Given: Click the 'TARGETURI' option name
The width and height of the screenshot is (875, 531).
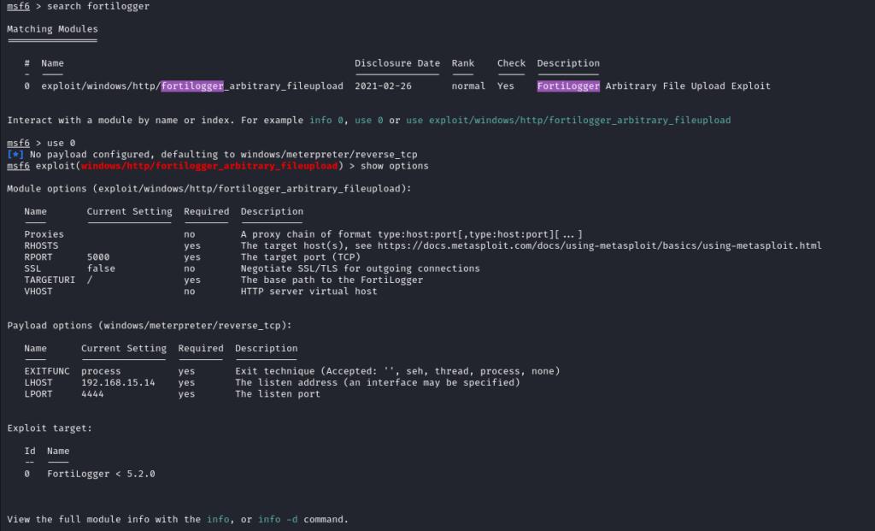Looking at the screenshot, I should (50, 280).
